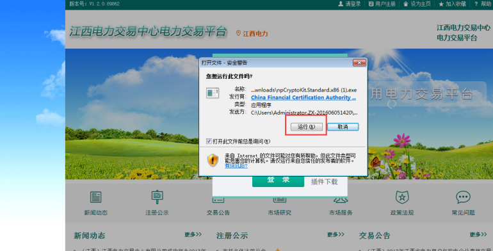Expand 更多 next to 交易公告
The width and height of the screenshot is (493, 251).
pos(478,234)
